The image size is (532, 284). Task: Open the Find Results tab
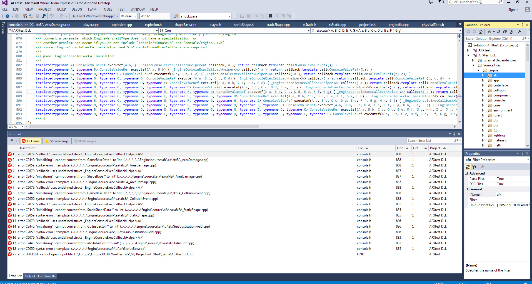(x=47, y=276)
